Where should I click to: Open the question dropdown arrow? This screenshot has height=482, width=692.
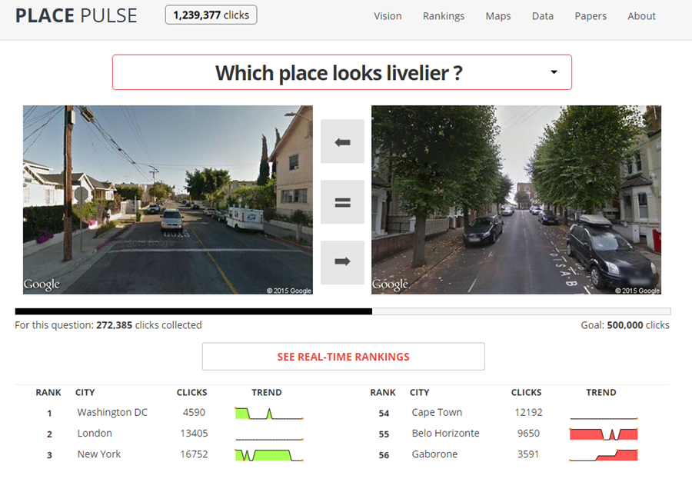(x=554, y=72)
